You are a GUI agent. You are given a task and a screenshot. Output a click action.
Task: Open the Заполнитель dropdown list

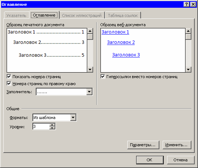[x=89, y=92]
